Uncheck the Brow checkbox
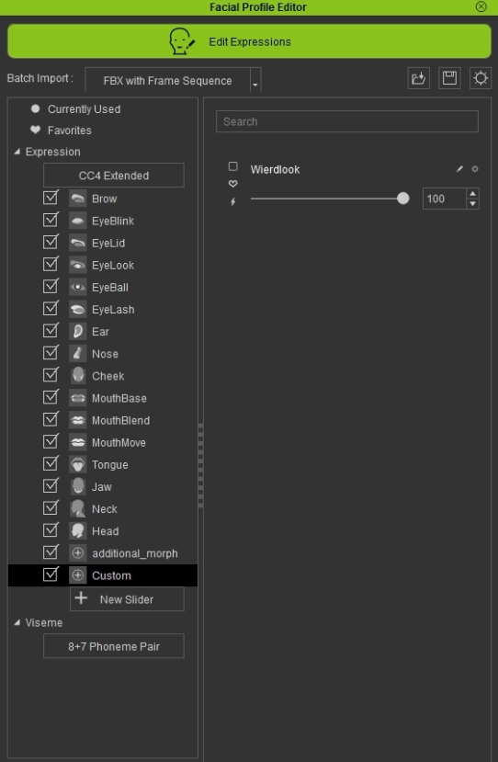498x762 pixels. [51, 198]
